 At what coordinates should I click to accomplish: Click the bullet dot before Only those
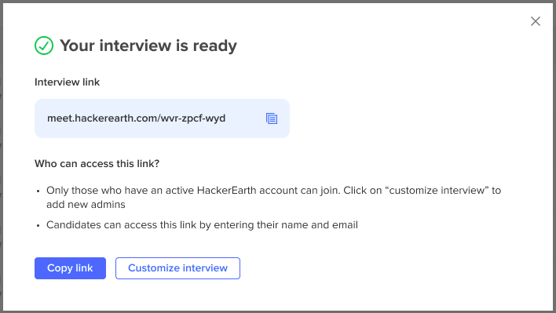[38, 191]
